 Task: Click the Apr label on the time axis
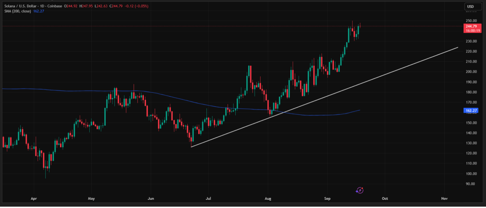point(33,199)
